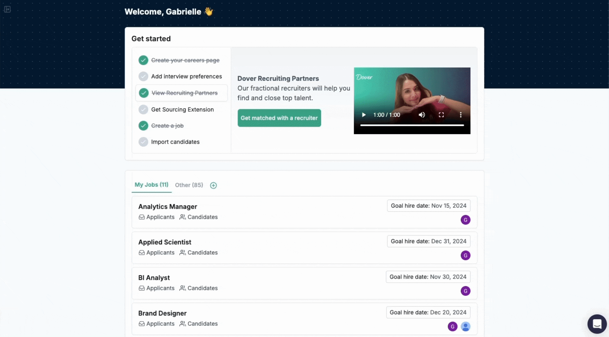Open the Applied Scientist job title
The width and height of the screenshot is (609, 337).
point(164,242)
